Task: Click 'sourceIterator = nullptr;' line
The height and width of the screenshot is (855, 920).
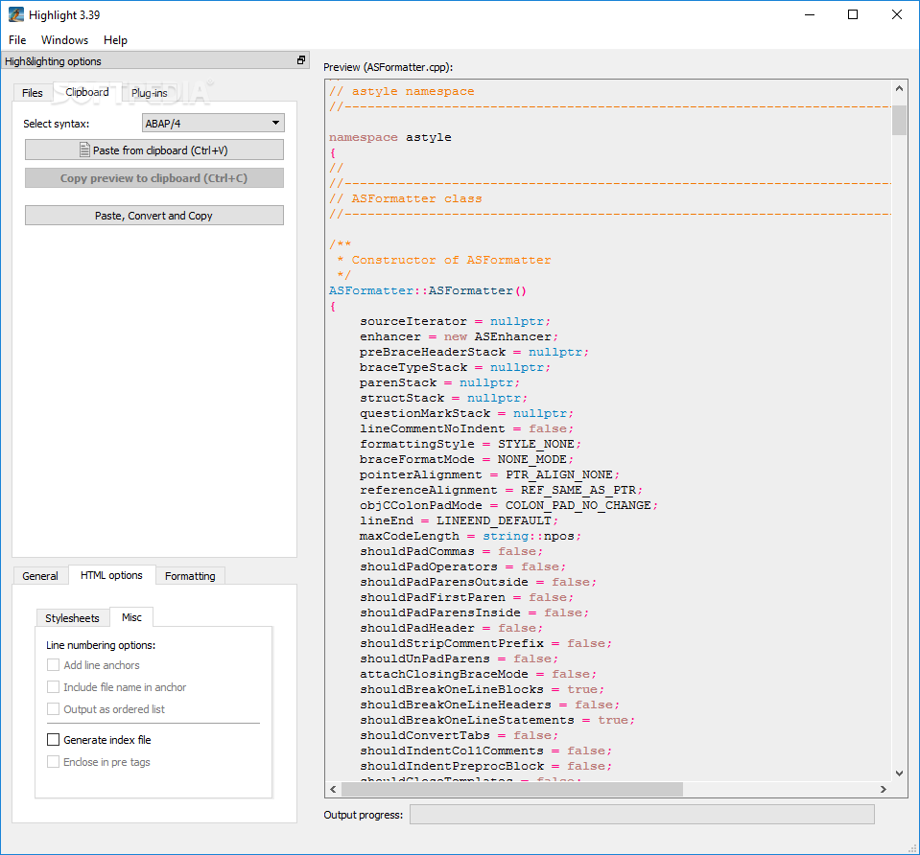Action: coord(455,321)
